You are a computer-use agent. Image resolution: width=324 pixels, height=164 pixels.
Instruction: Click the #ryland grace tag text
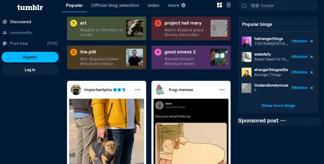[190, 30]
